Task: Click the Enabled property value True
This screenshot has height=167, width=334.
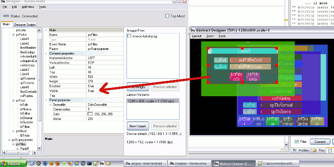Action: tap(105, 86)
